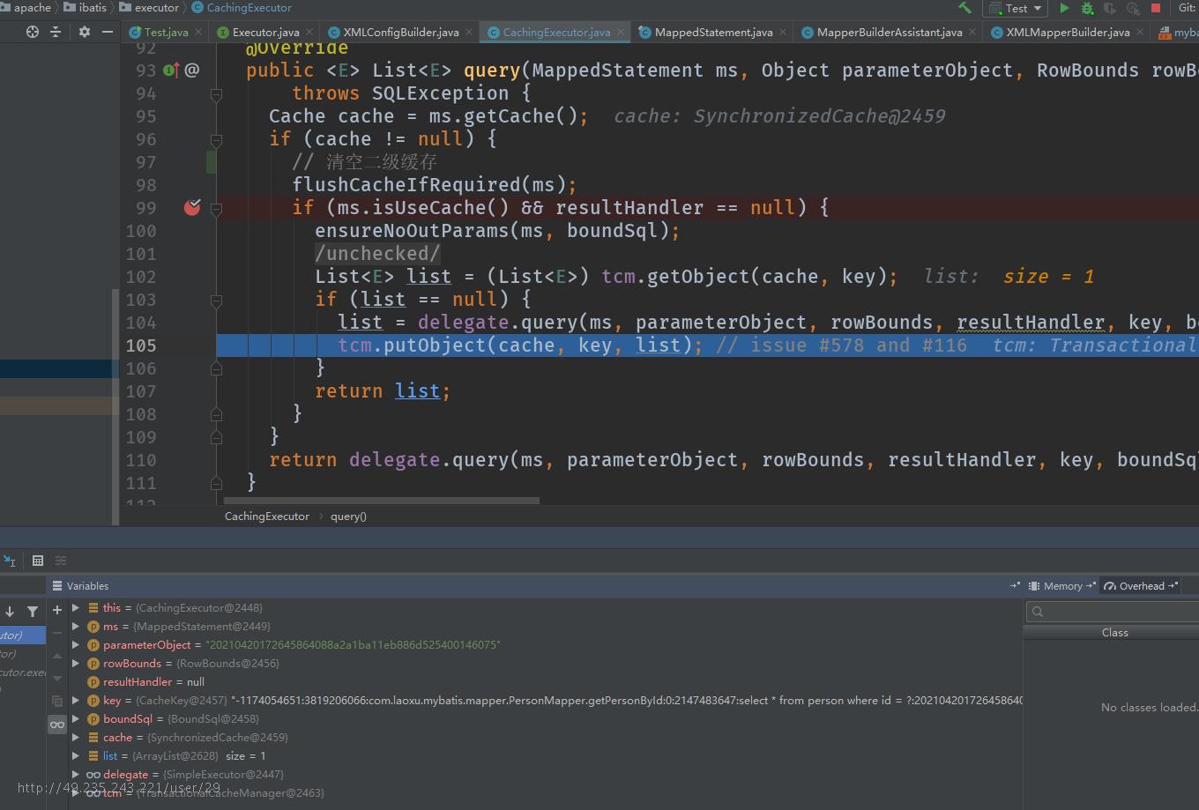Image resolution: width=1199 pixels, height=810 pixels.
Task: Click 'query()' in the editor breadcrumb
Action: pos(348,516)
